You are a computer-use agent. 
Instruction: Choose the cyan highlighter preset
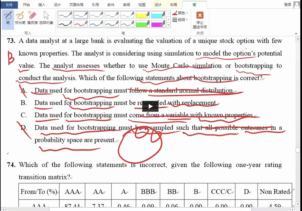click(158, 15)
